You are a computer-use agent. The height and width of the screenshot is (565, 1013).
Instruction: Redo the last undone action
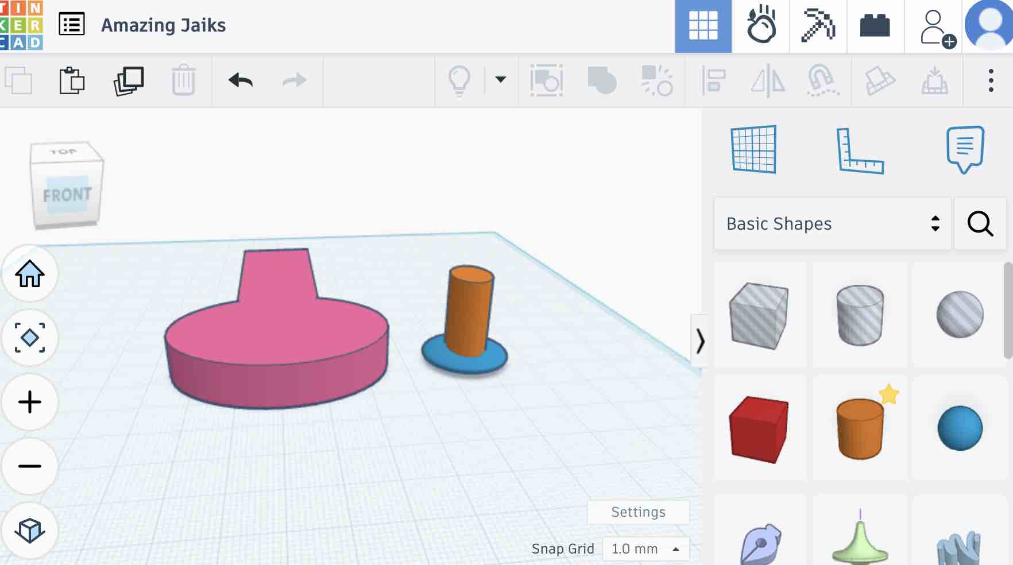[x=295, y=80]
